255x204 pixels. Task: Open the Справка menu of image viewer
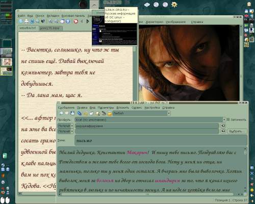[197, 22]
